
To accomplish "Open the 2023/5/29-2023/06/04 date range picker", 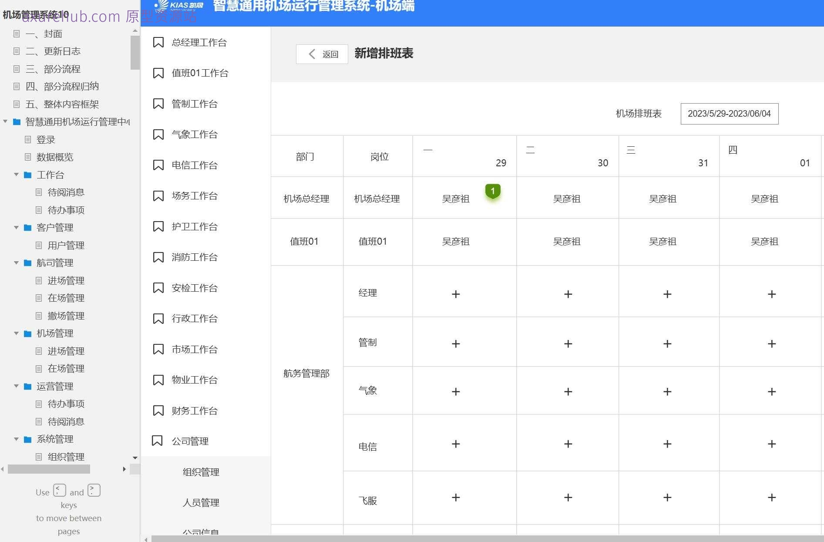I will click(x=730, y=114).
